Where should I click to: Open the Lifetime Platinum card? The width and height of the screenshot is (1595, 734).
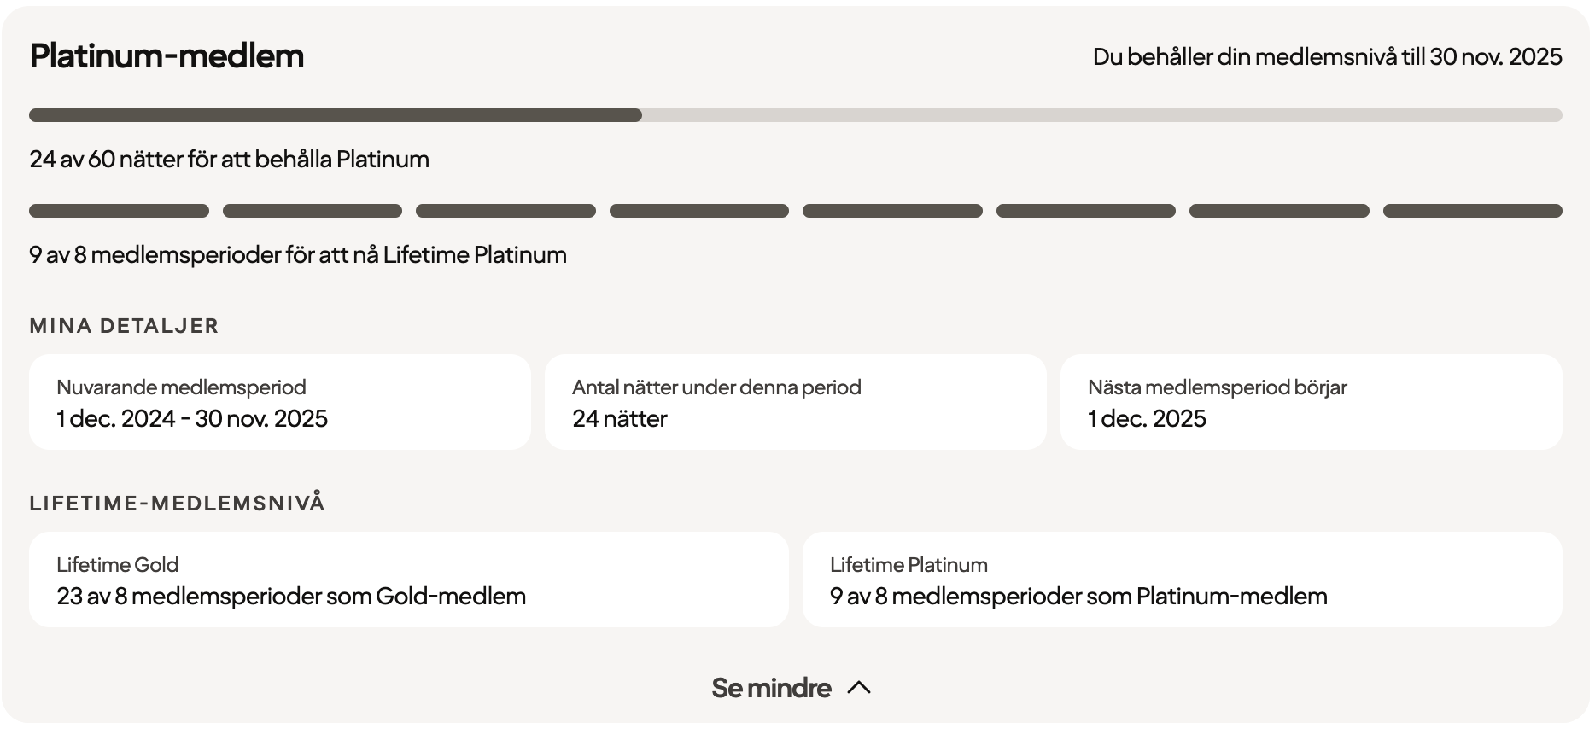click(1183, 580)
